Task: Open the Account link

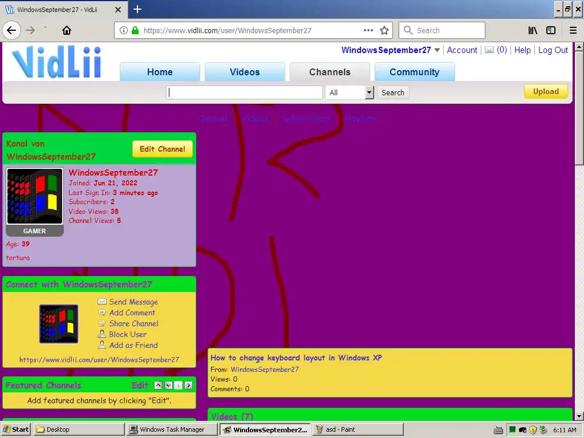Action: [462, 50]
